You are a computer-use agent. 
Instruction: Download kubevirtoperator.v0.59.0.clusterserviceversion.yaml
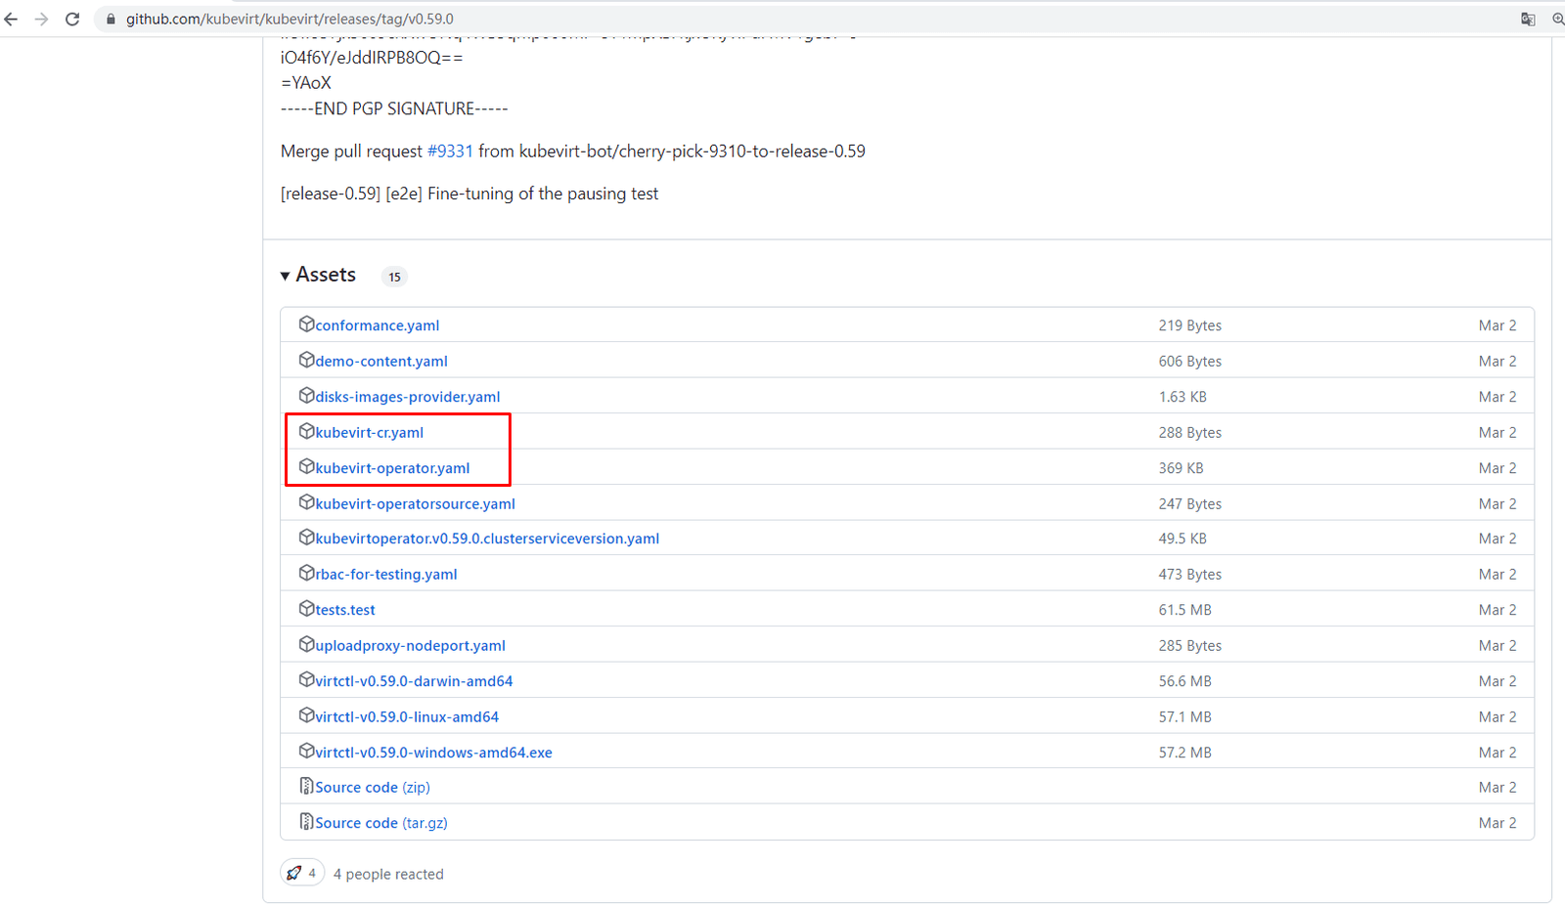pos(487,539)
